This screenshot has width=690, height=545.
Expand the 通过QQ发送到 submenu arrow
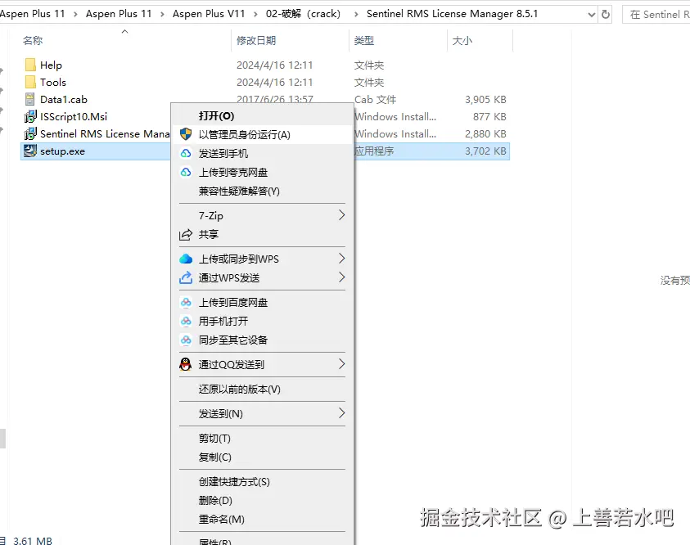tap(341, 364)
